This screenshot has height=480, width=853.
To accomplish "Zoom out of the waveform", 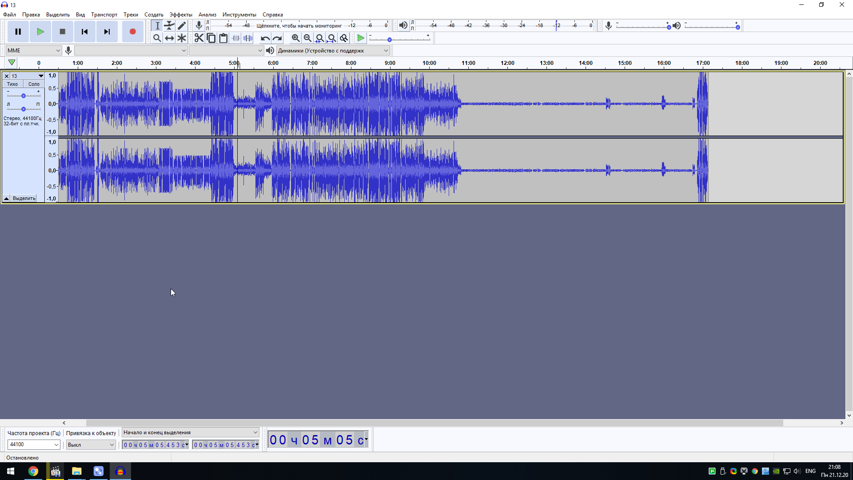I will click(307, 38).
